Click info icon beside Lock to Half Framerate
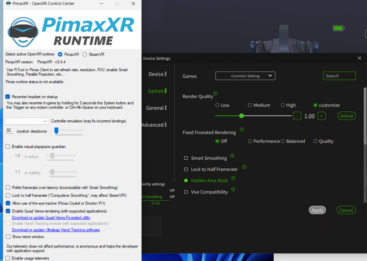 pyautogui.click(x=244, y=167)
